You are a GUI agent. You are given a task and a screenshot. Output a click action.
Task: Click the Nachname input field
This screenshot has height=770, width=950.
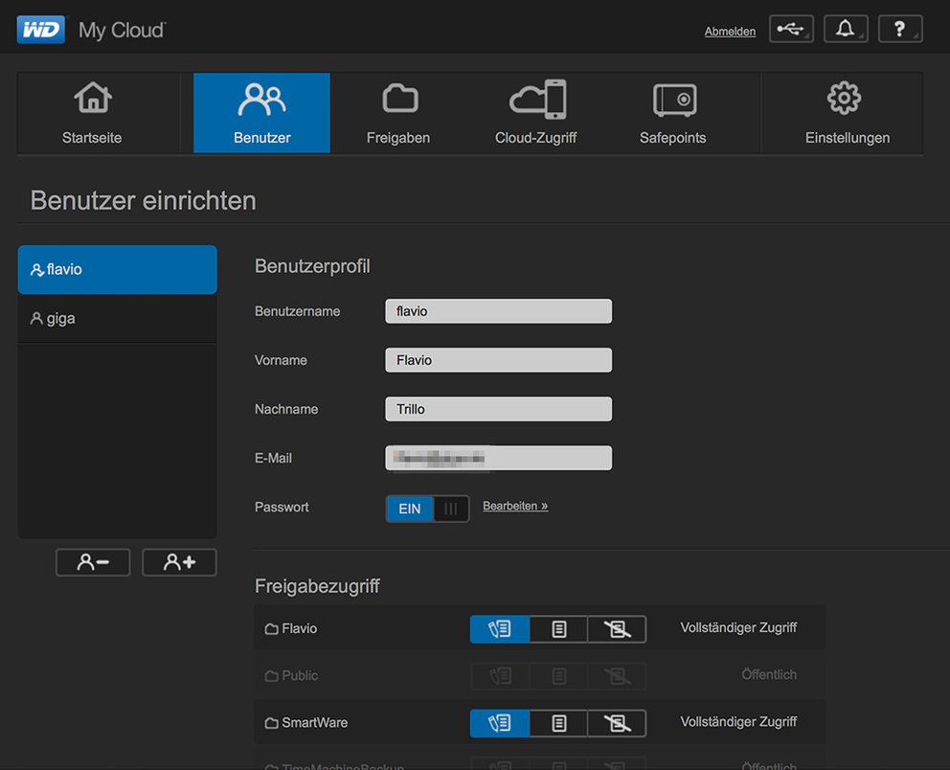pyautogui.click(x=499, y=409)
